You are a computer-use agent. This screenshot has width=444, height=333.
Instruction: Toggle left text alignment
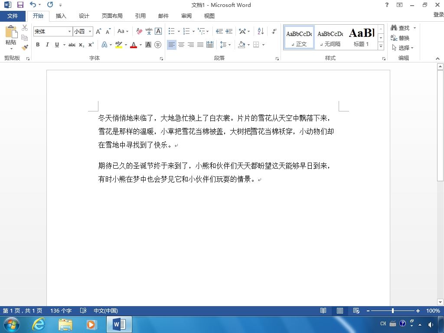coord(172,45)
